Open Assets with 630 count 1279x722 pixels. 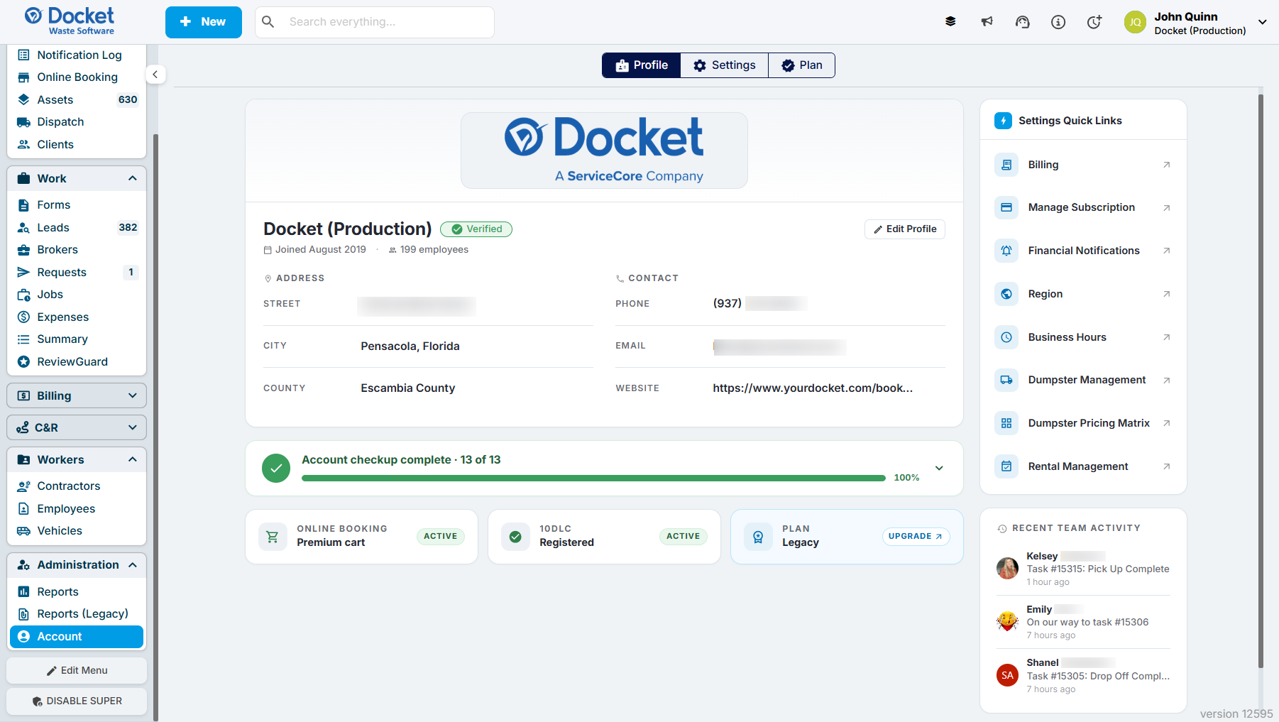(77, 99)
